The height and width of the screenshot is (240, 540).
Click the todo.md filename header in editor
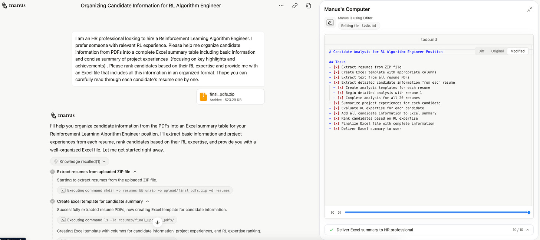(x=429, y=39)
